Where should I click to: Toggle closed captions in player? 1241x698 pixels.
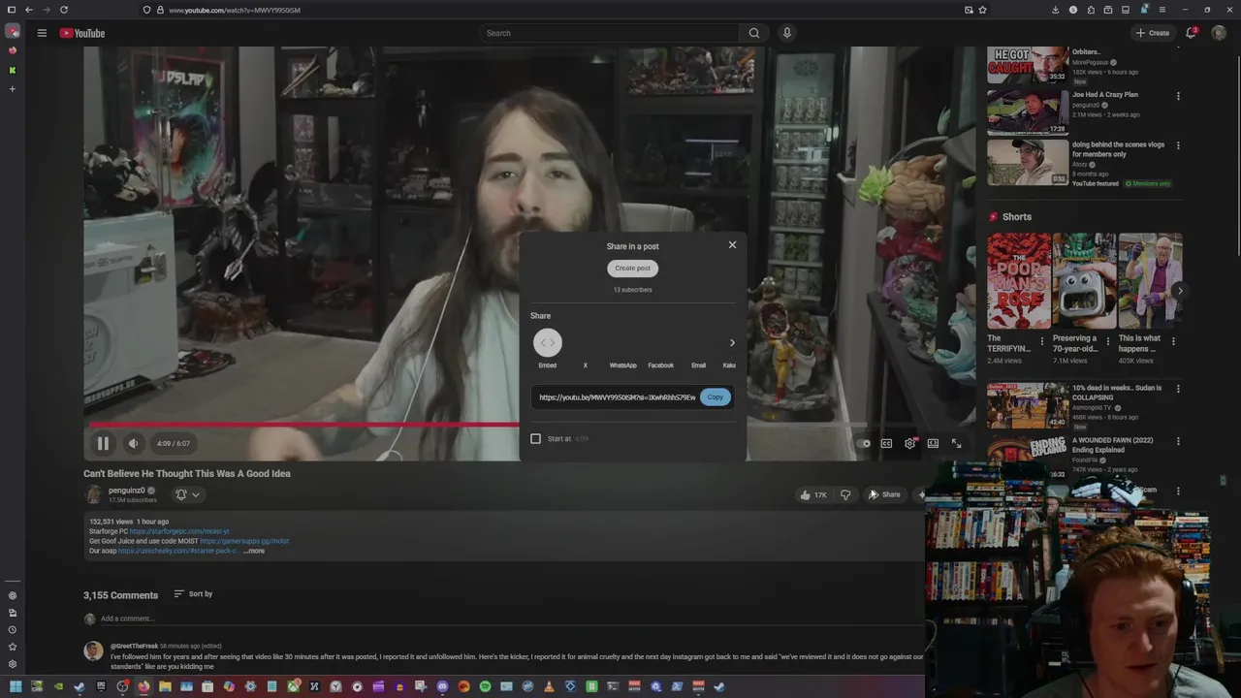[x=886, y=444]
